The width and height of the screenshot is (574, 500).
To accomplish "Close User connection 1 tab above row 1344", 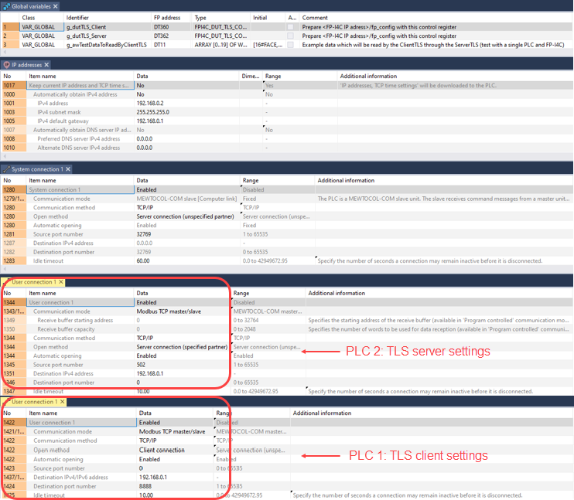I will click(61, 282).
